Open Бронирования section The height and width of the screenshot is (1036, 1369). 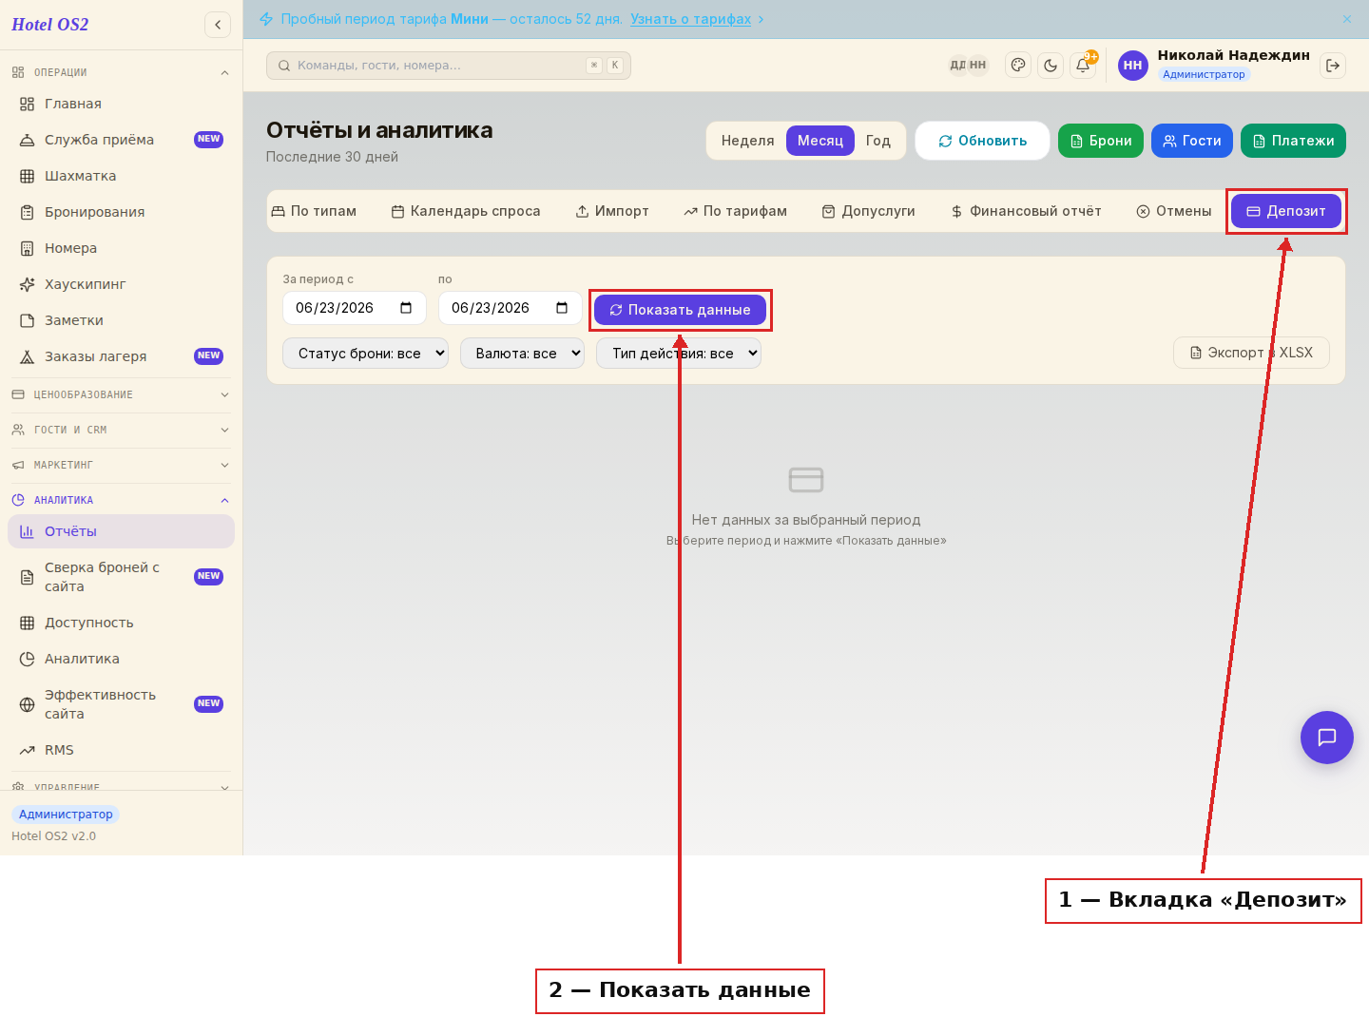click(x=122, y=212)
